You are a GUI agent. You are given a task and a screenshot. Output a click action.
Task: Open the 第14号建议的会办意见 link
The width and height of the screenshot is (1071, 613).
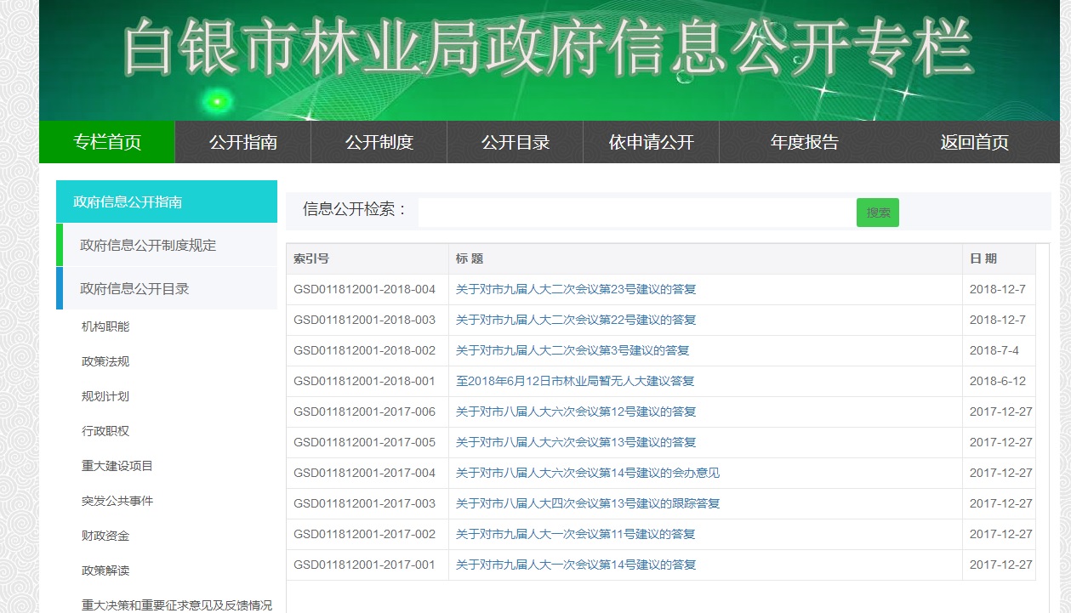pos(588,473)
